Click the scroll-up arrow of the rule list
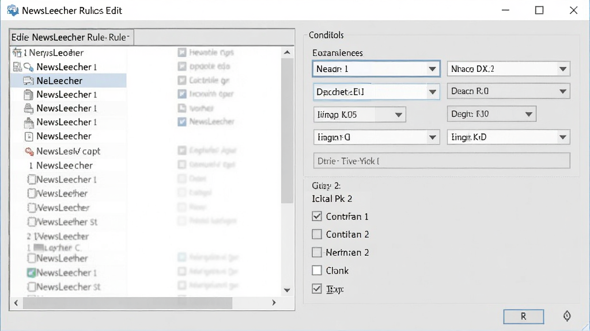Image resolution: width=590 pixels, height=331 pixels. 287,52
